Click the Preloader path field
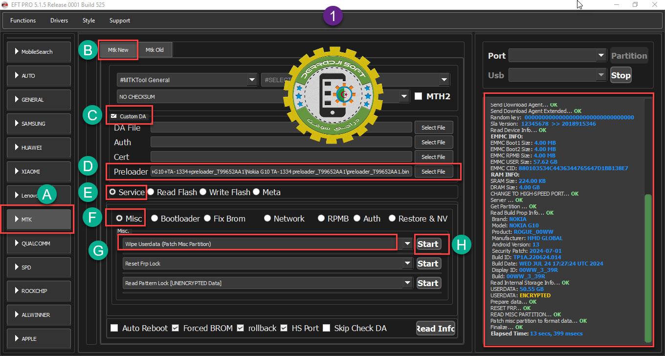Screen dimensions: 665x356 pyautogui.click(x=281, y=172)
